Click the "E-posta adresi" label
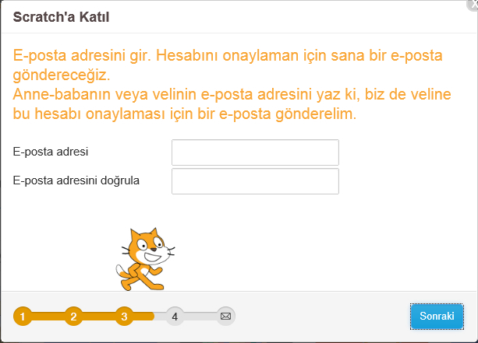The height and width of the screenshot is (343, 478). (51, 152)
